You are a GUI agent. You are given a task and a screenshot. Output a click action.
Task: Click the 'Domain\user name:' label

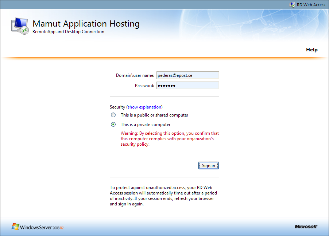(x=135, y=75)
